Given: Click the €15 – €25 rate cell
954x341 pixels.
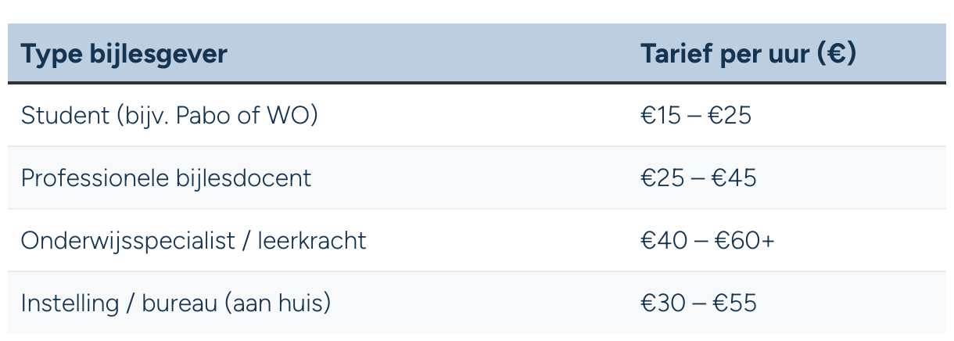Looking at the screenshot, I should tap(696, 116).
